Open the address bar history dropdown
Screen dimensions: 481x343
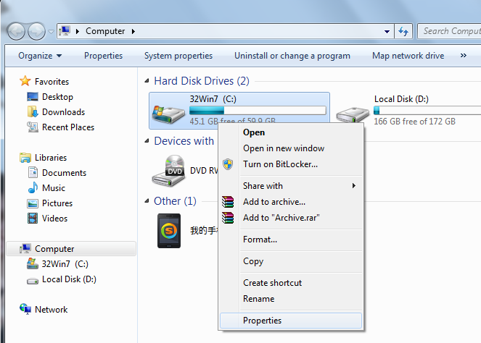click(x=387, y=31)
